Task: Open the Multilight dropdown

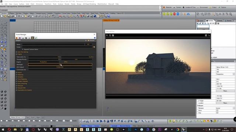Action: [60, 65]
